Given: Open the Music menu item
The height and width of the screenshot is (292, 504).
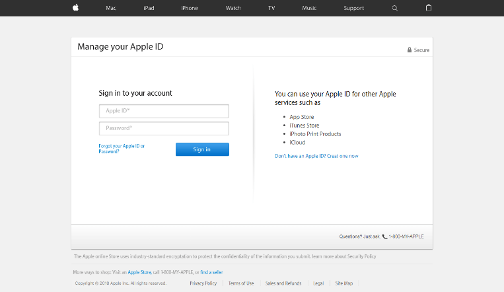Looking at the screenshot, I should coord(309,8).
